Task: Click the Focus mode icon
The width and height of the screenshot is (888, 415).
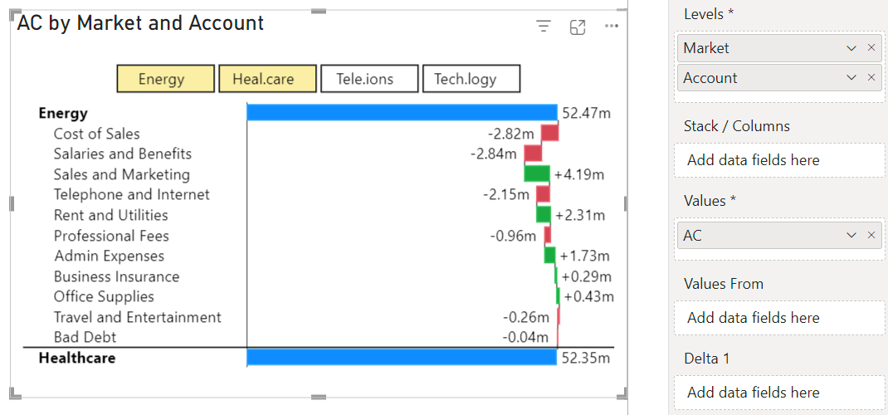Action: (x=578, y=27)
